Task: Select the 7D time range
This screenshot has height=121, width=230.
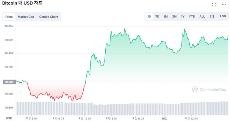Action: click(157, 17)
